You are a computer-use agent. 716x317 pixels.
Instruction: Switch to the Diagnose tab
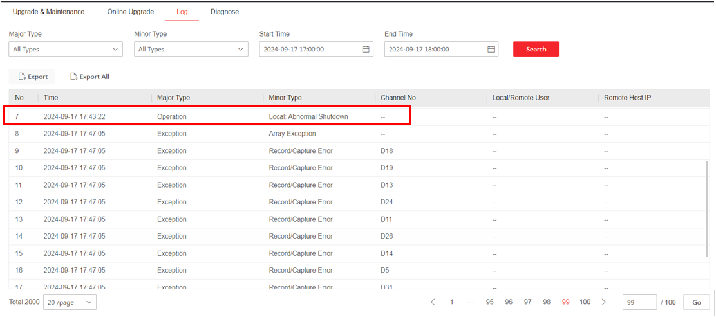tap(225, 12)
